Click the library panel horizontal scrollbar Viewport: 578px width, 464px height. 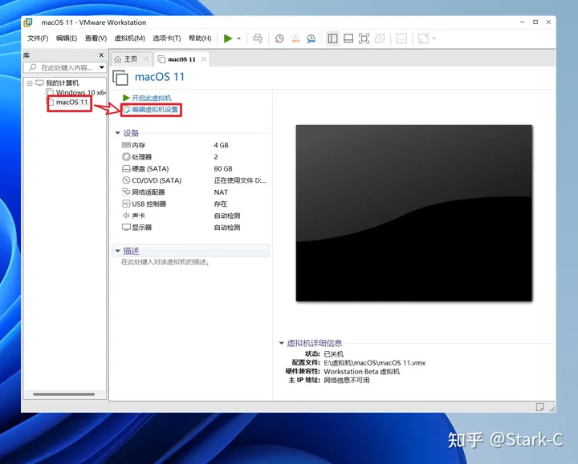tap(63, 394)
